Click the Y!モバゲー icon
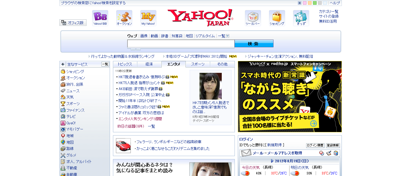Image resolution: width=401 pixels, height=176 pixels. [x=63, y=129]
